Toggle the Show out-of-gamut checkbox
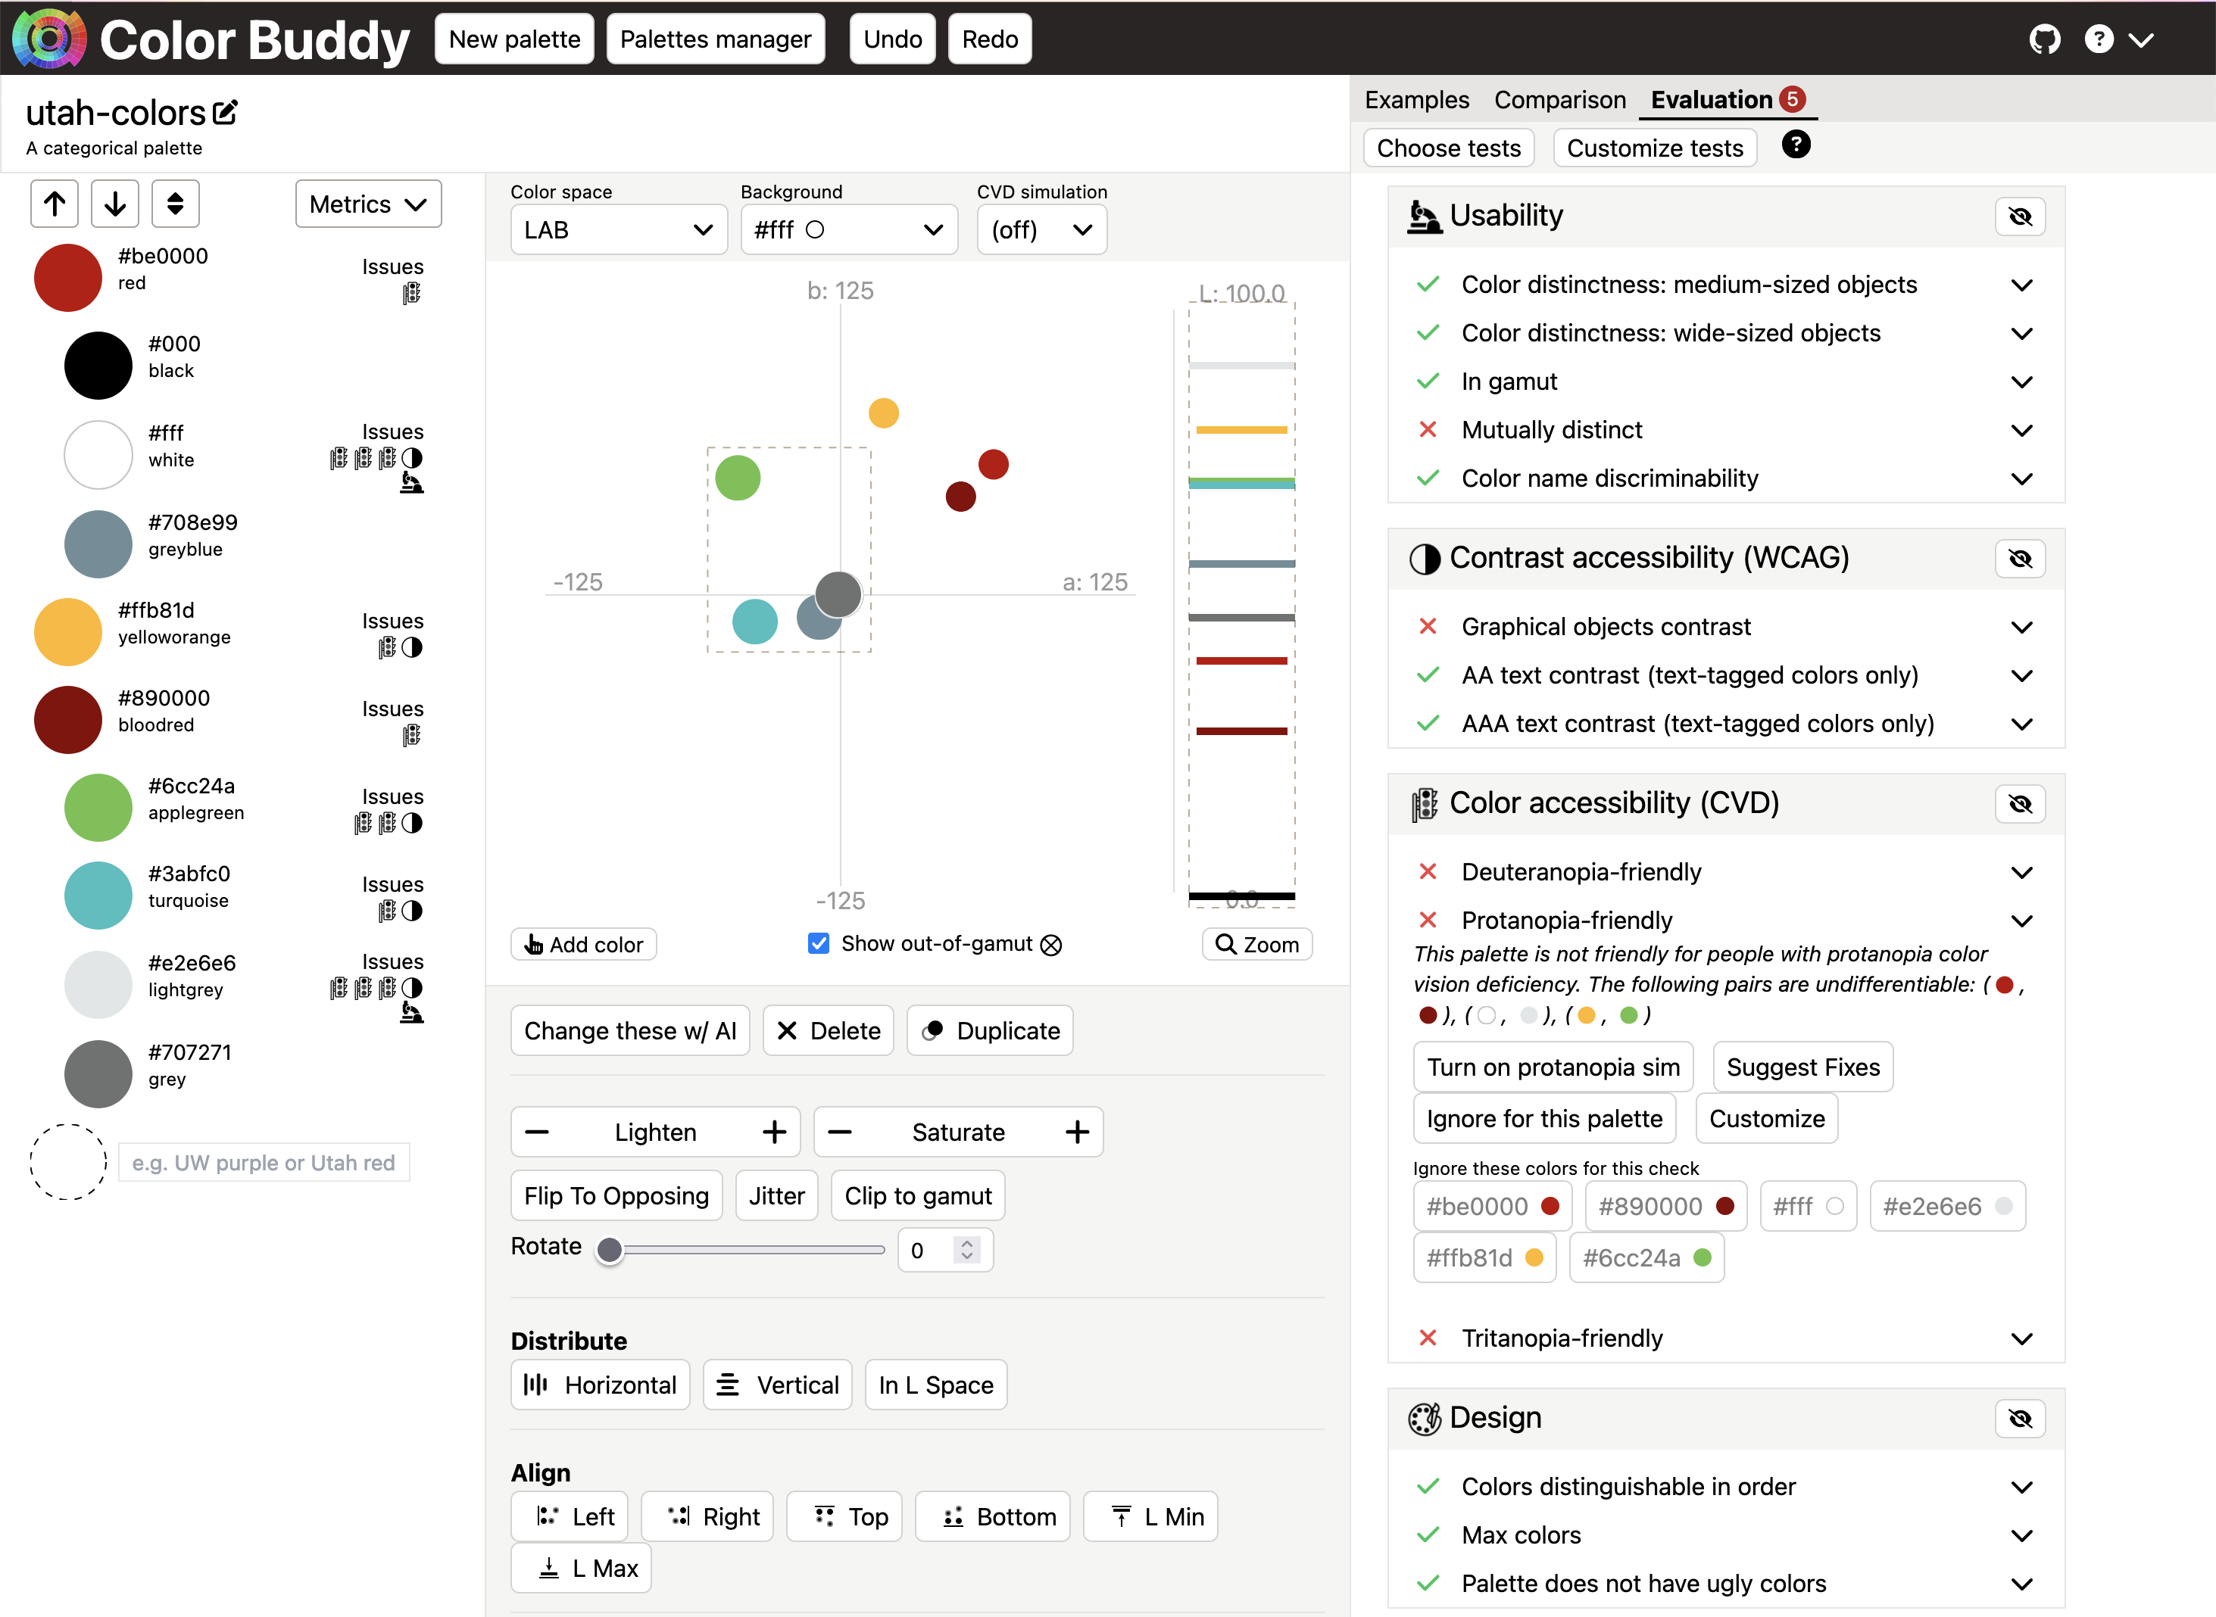 point(819,943)
